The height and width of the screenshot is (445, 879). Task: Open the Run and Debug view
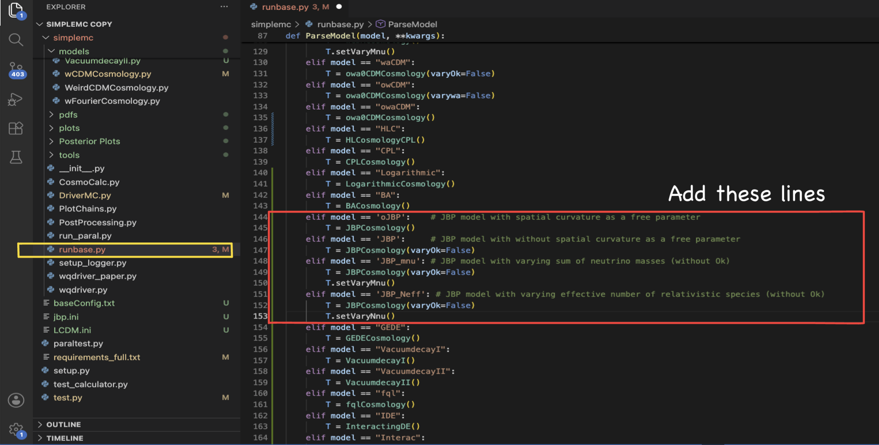point(15,100)
